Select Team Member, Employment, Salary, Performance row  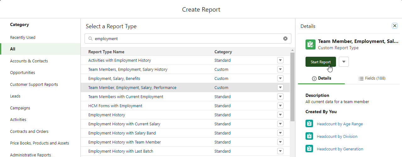185,87
